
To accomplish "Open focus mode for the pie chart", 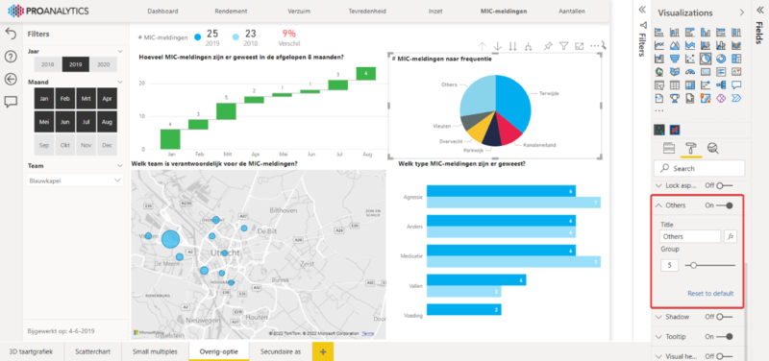I will tap(580, 46).
